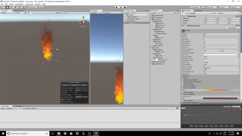
Task: Open File Explorer from taskbar
Action: pos(59,133)
